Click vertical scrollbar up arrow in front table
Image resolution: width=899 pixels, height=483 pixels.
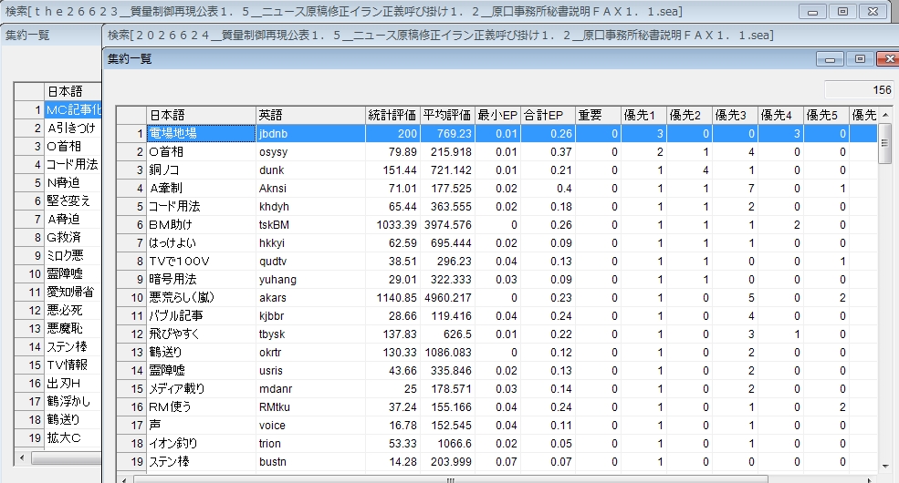pos(885,115)
